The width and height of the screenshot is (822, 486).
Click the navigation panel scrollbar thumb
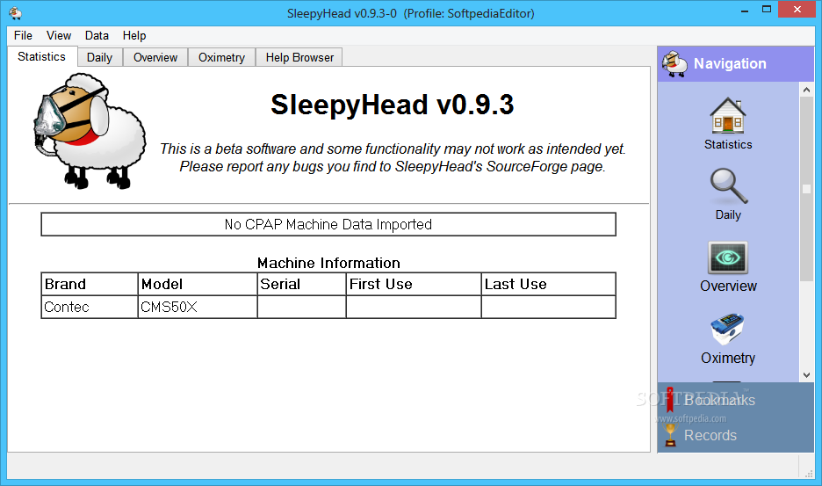806,189
